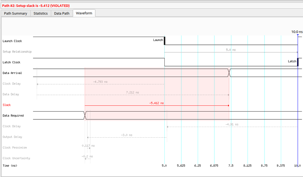Click the 5.625 time axis tick label
The image size is (303, 177).
[x=181, y=165]
